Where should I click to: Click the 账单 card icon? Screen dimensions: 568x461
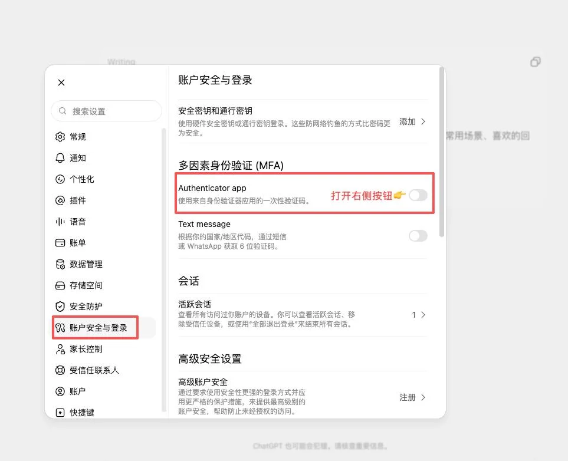[60, 243]
